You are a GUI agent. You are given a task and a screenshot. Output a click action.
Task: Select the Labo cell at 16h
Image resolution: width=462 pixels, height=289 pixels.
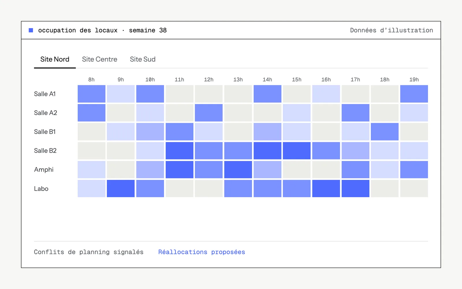[x=326, y=188]
